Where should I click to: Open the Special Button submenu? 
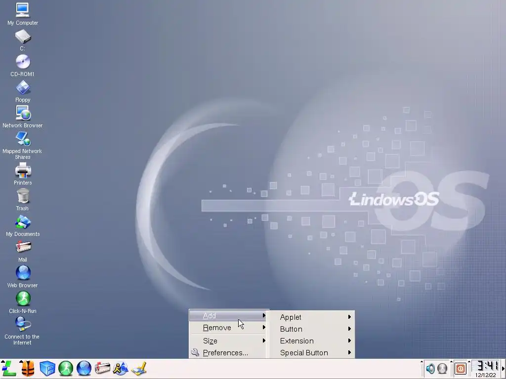pos(312,353)
